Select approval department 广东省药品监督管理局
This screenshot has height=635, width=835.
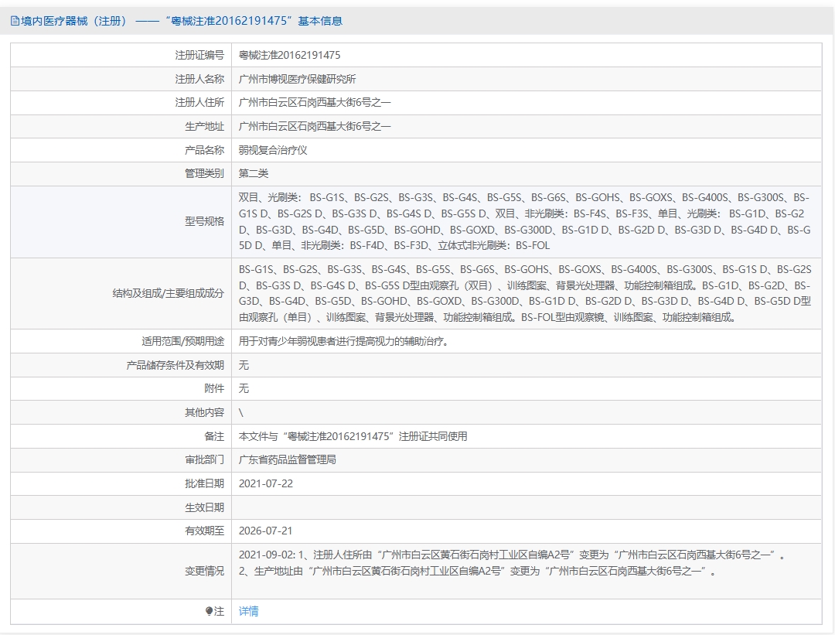(x=287, y=460)
